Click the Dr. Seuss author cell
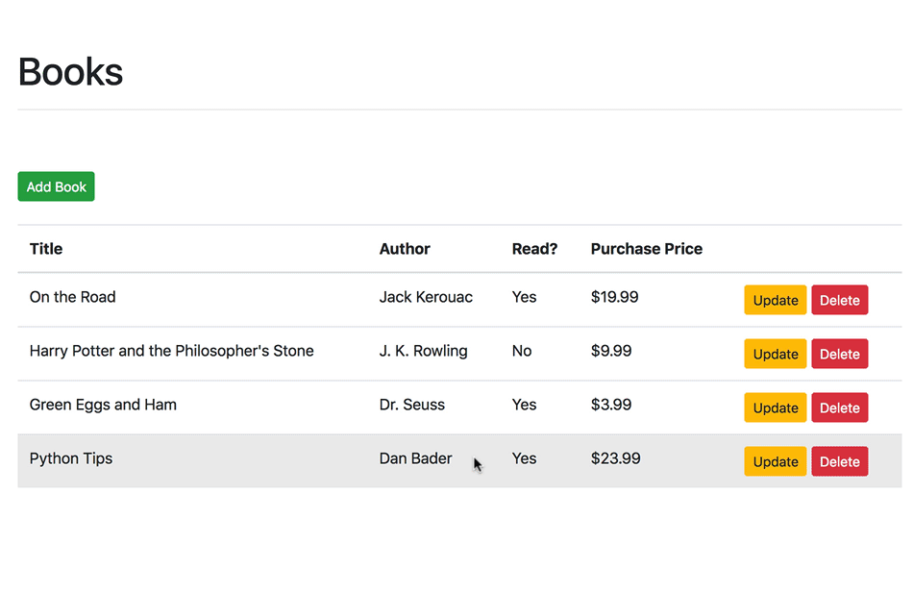The image size is (913, 592). (x=411, y=405)
